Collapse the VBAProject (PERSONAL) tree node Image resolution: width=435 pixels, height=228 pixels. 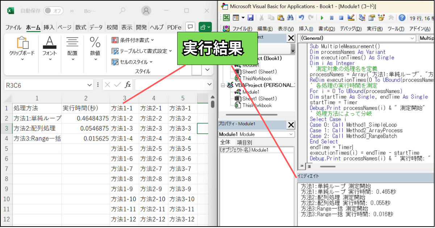[223, 85]
